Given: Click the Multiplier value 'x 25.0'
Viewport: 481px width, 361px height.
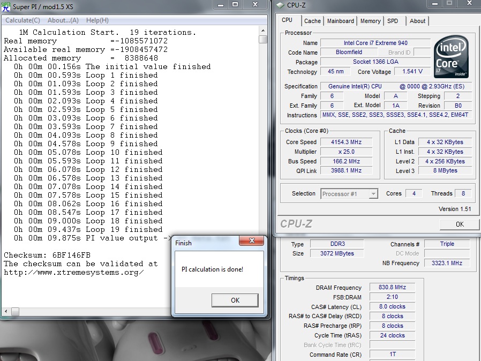Looking at the screenshot, I should [346, 152].
